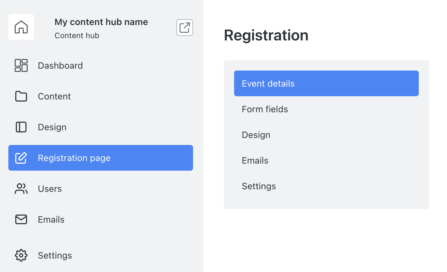This screenshot has width=447, height=272.
Task: Click the Dashboard grid icon in sidebar
Action: click(x=21, y=65)
